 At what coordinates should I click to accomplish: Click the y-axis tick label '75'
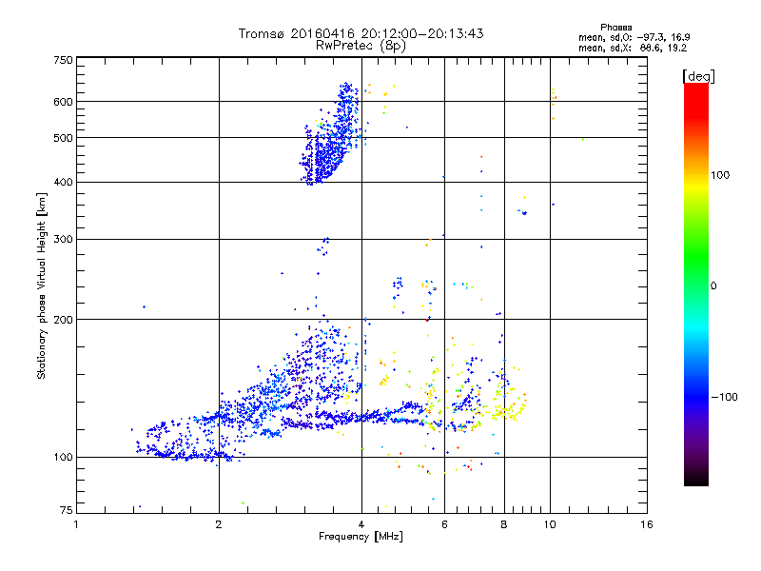point(66,510)
